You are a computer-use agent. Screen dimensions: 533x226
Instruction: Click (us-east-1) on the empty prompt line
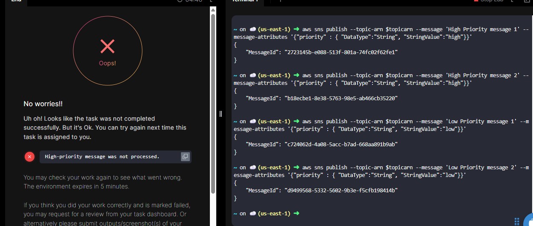[274, 213]
